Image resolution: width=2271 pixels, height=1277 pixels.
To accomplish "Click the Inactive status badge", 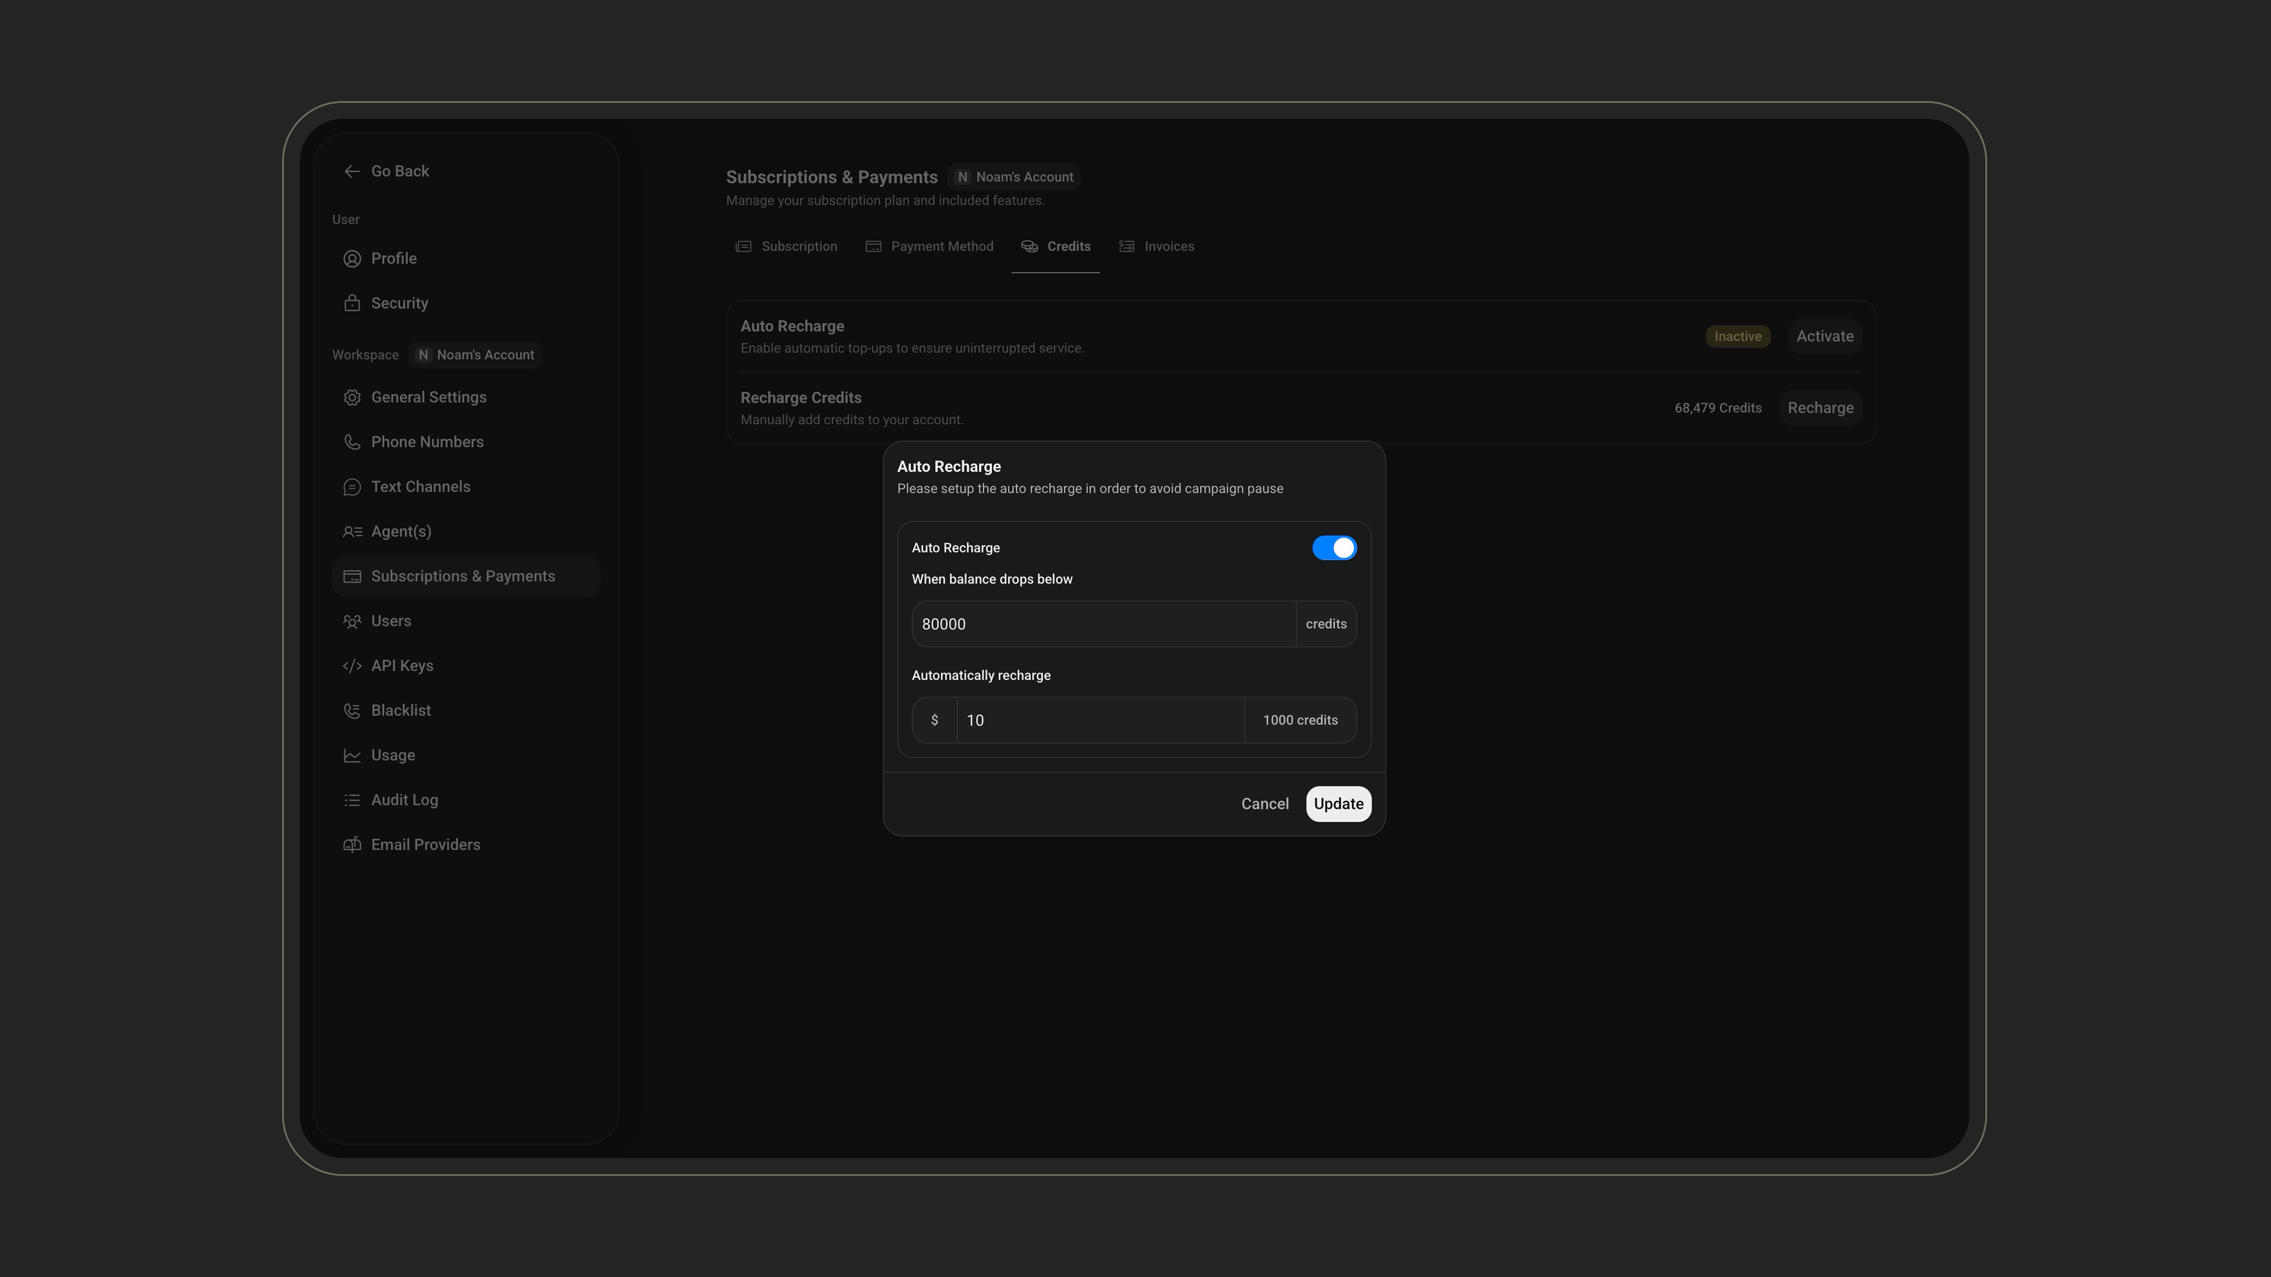I will tap(1738, 337).
